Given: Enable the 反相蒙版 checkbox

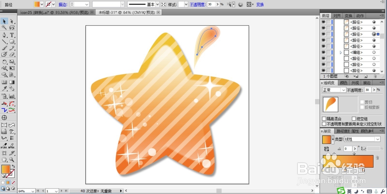Looking at the screenshot, I should click(362, 107).
